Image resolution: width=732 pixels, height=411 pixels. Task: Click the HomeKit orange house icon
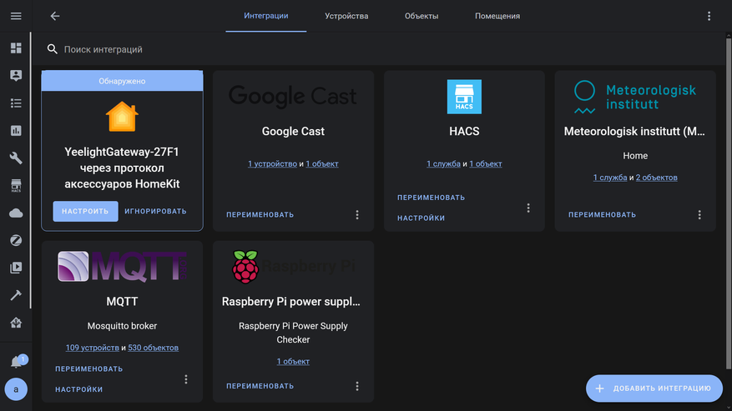pyautogui.click(x=122, y=117)
